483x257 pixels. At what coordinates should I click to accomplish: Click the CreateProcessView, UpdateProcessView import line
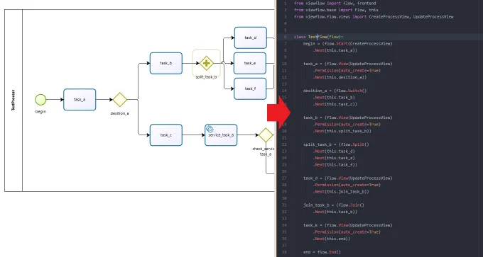click(374, 17)
